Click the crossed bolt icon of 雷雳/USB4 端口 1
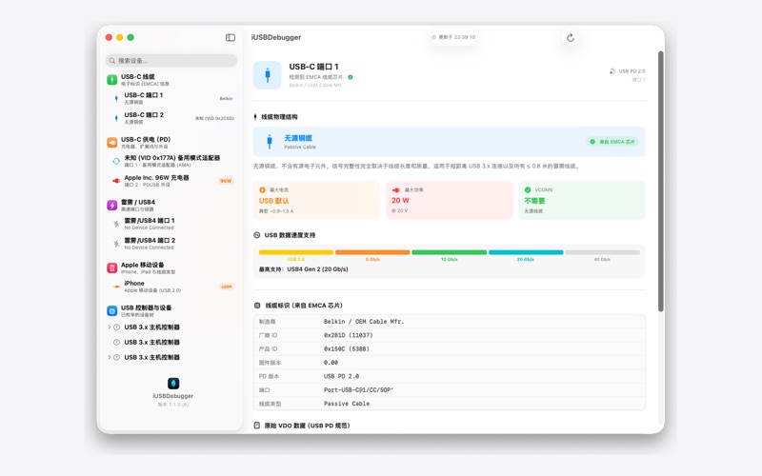 116,224
